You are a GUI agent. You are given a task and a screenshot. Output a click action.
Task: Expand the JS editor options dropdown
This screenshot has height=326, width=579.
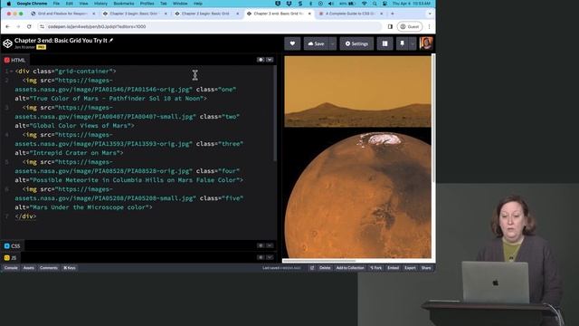(270, 257)
